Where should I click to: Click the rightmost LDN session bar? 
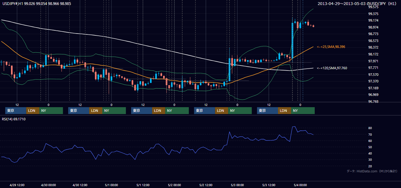point(284,111)
